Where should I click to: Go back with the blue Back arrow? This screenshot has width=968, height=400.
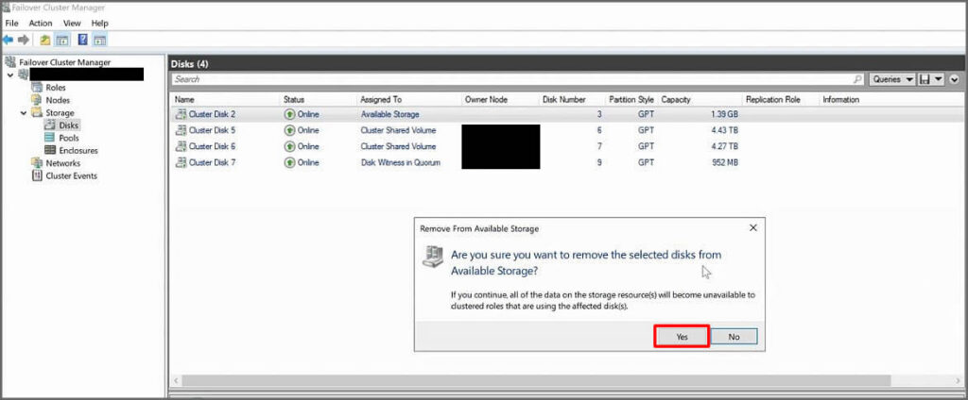(x=8, y=40)
